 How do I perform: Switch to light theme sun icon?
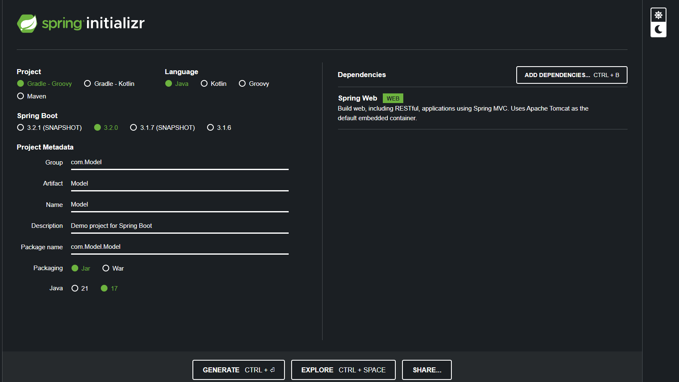coord(659,15)
